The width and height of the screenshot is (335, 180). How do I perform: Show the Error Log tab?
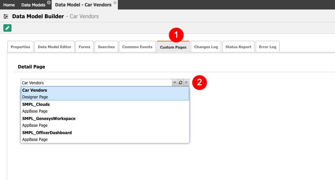coord(267,47)
